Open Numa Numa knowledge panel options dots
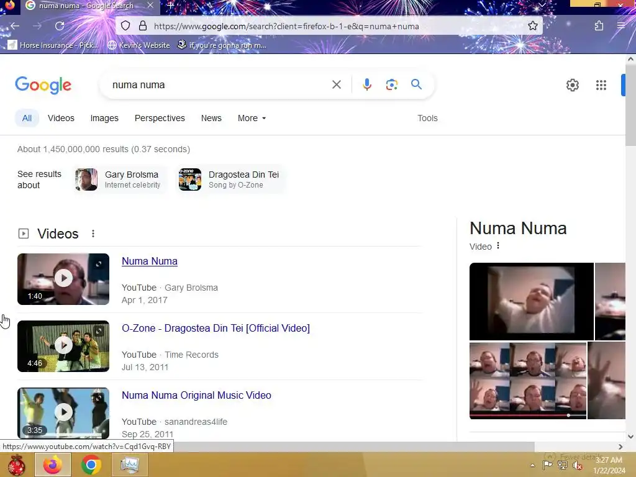This screenshot has width=636, height=477. pyautogui.click(x=498, y=246)
